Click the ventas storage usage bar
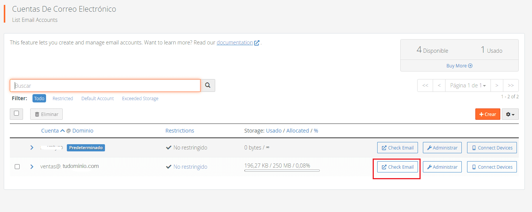Screen dimensions: 532x212 click(282, 171)
